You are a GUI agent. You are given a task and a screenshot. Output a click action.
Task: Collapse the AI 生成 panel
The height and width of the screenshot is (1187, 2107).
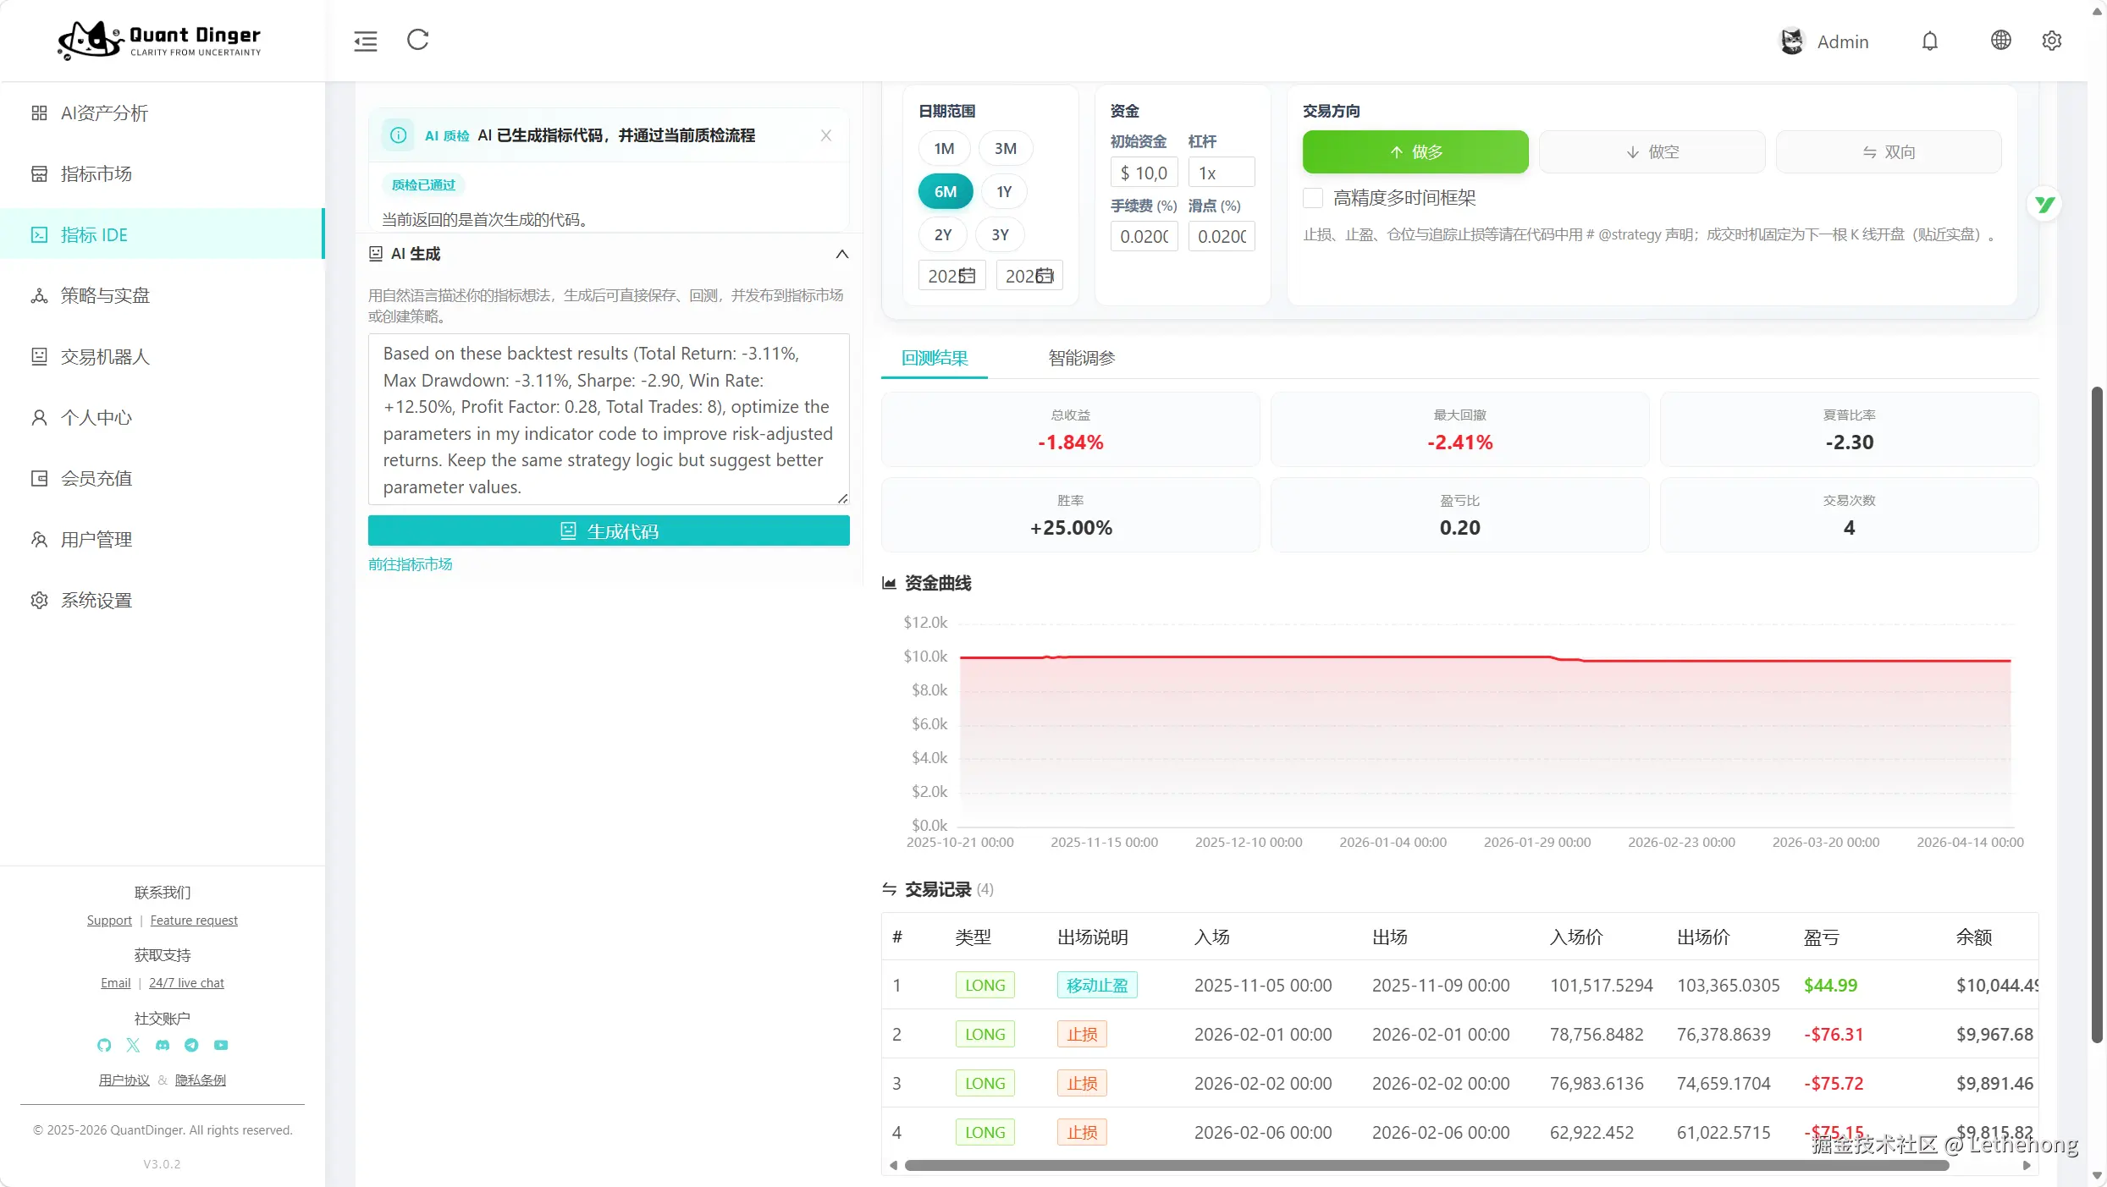(841, 254)
